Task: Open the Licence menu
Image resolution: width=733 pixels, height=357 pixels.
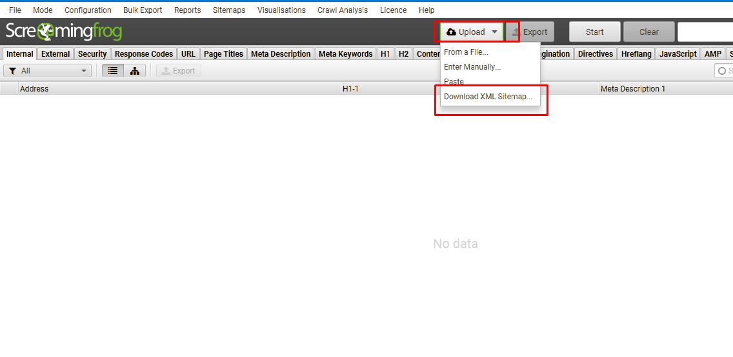Action: (x=393, y=10)
